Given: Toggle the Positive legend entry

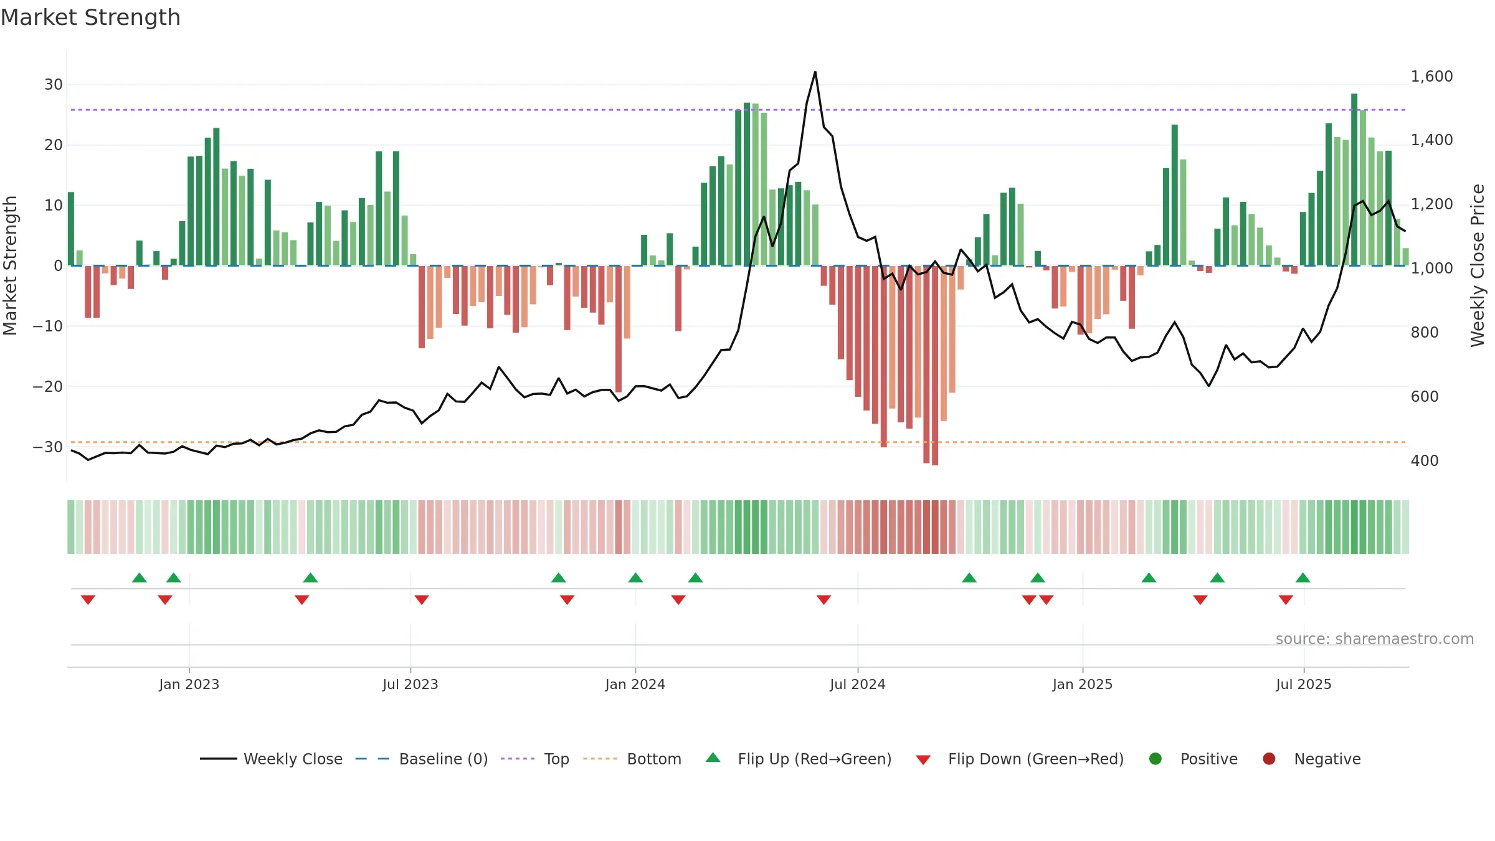Looking at the screenshot, I should pyautogui.click(x=1193, y=759).
